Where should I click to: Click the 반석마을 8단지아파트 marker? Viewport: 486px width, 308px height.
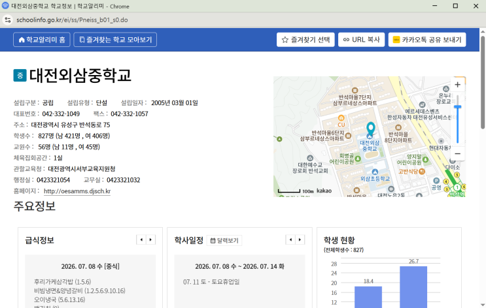click(x=398, y=127)
